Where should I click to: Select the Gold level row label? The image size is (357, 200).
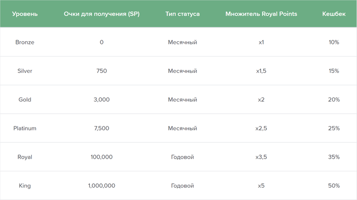click(x=25, y=99)
